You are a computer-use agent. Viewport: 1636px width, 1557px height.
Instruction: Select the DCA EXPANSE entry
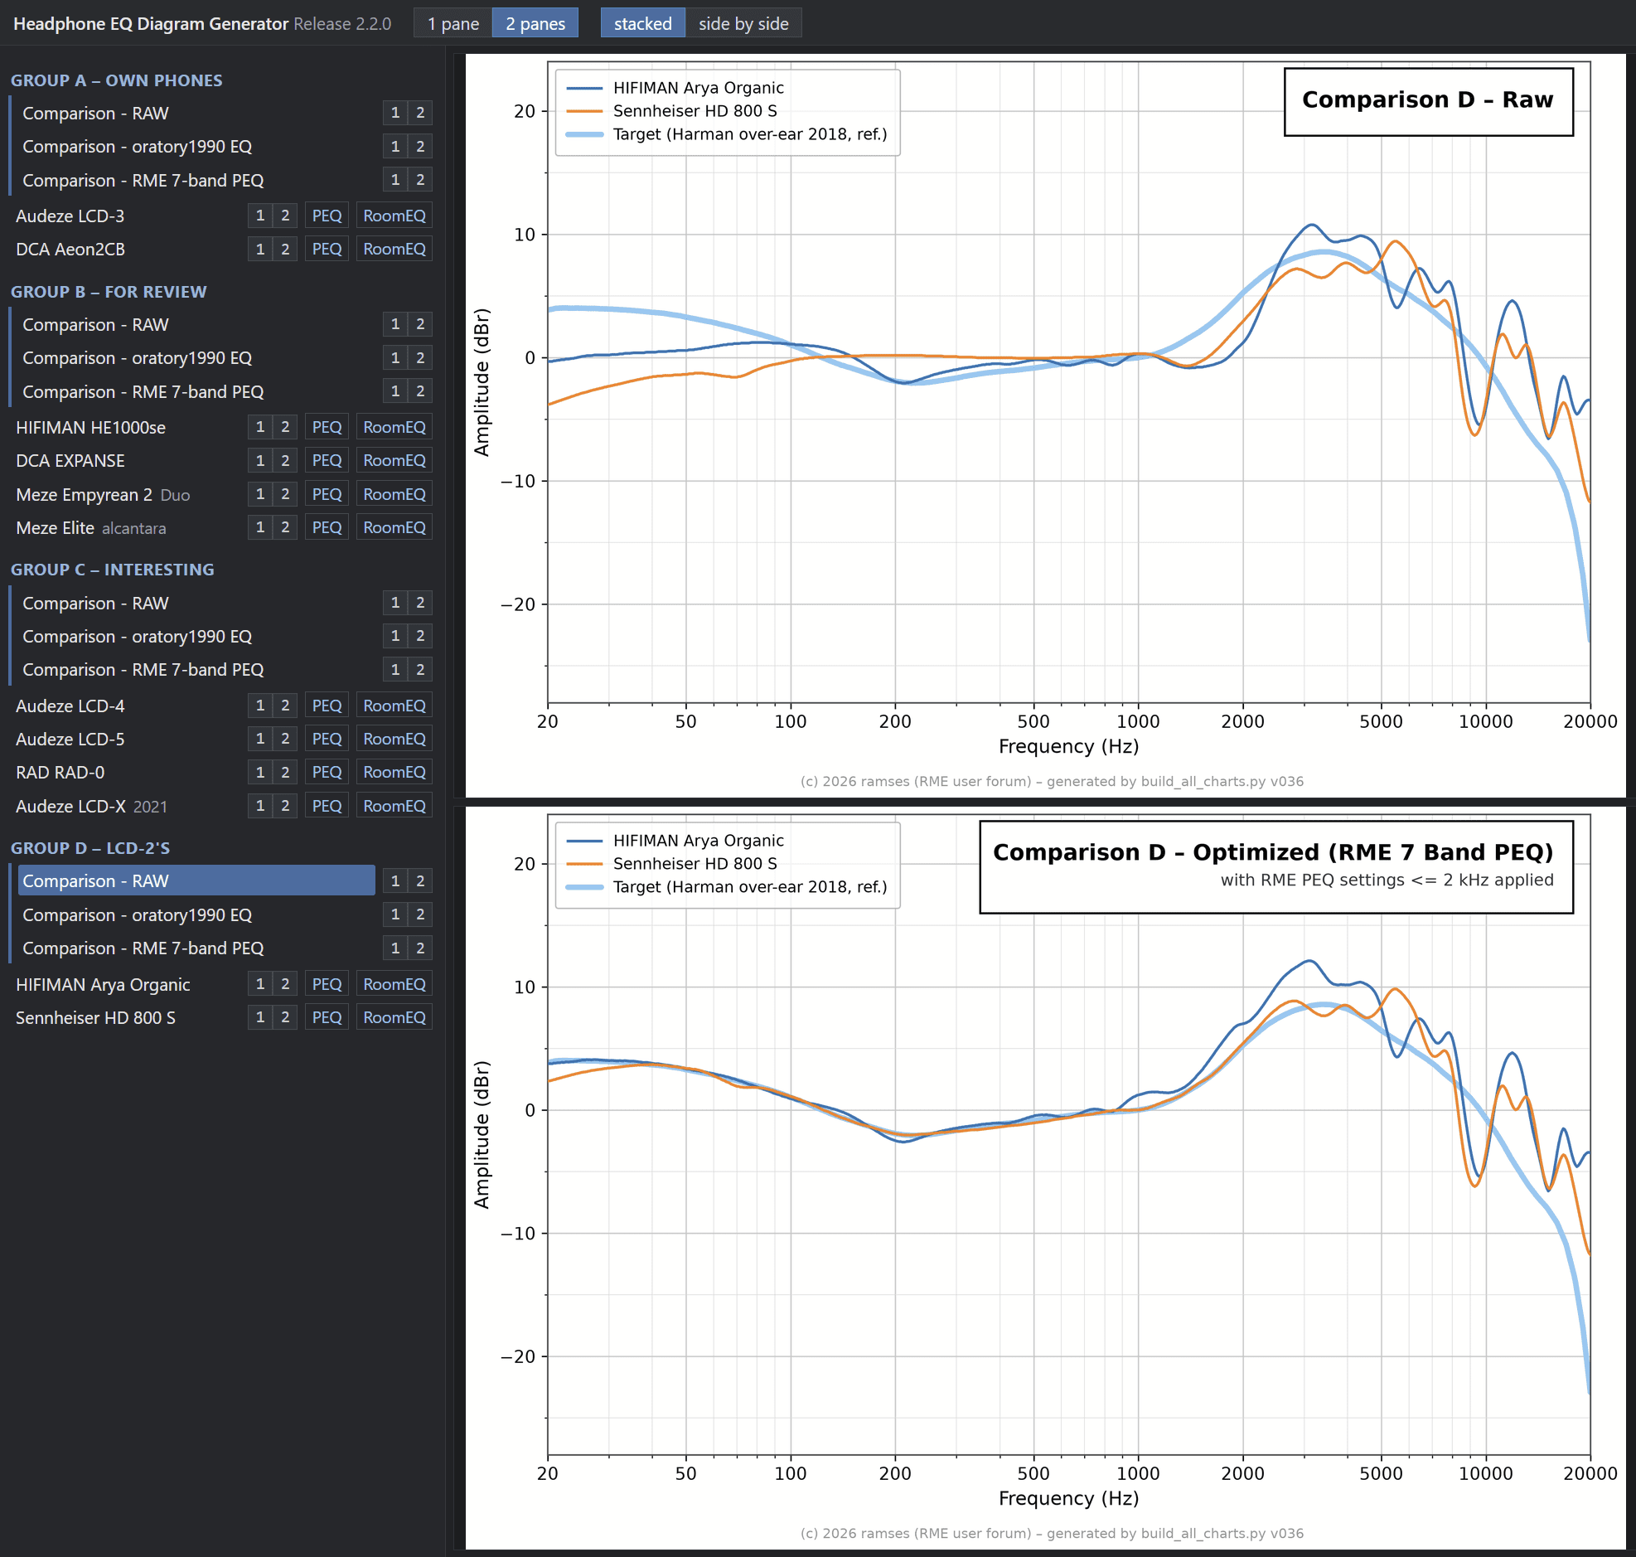[70, 461]
